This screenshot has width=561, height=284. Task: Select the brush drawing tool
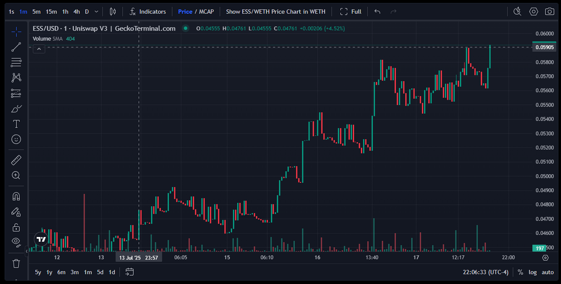click(x=16, y=108)
